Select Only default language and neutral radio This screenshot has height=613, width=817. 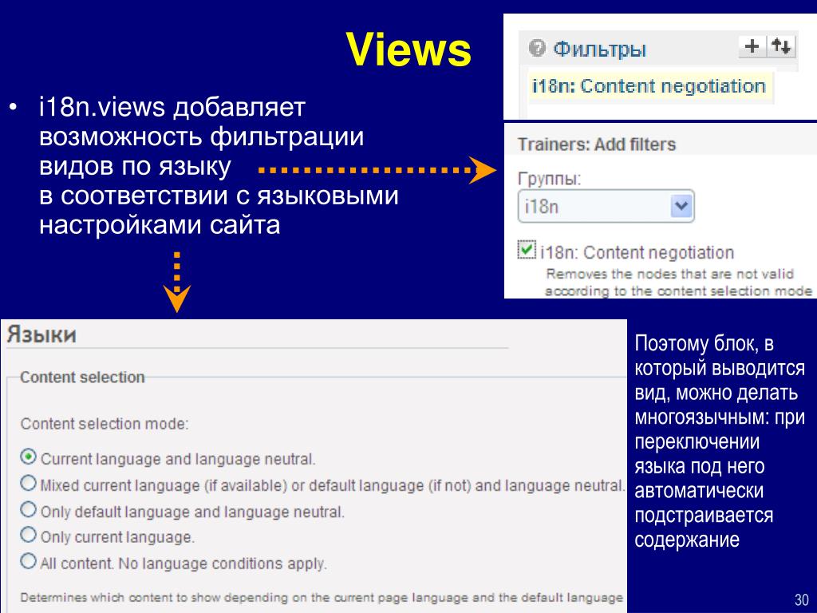pos(28,509)
